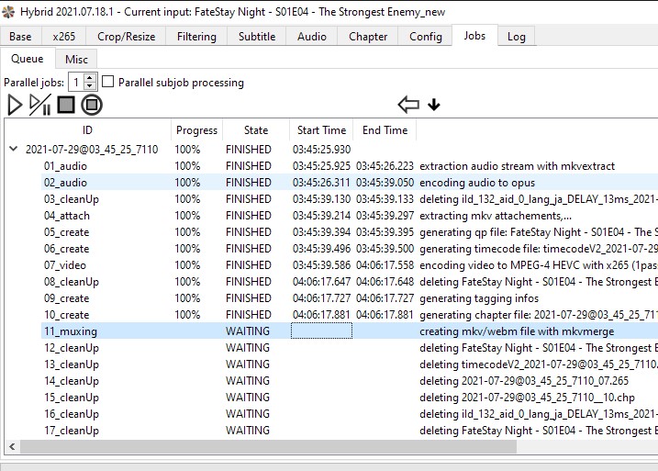
Task: Click the Hybrid app icon in title bar
Action: (x=9, y=11)
